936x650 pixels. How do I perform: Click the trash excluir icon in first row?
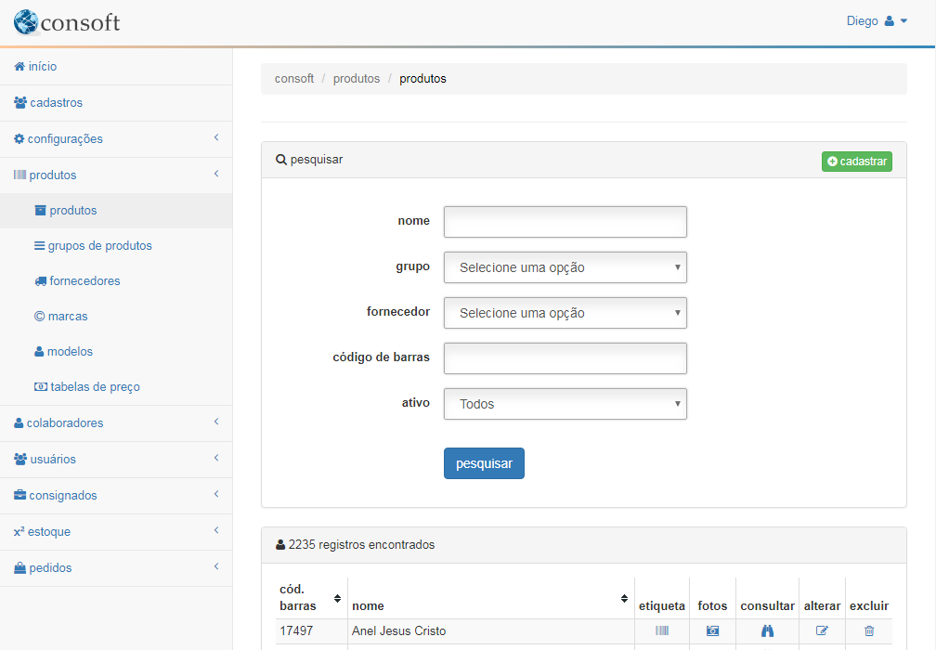(869, 630)
